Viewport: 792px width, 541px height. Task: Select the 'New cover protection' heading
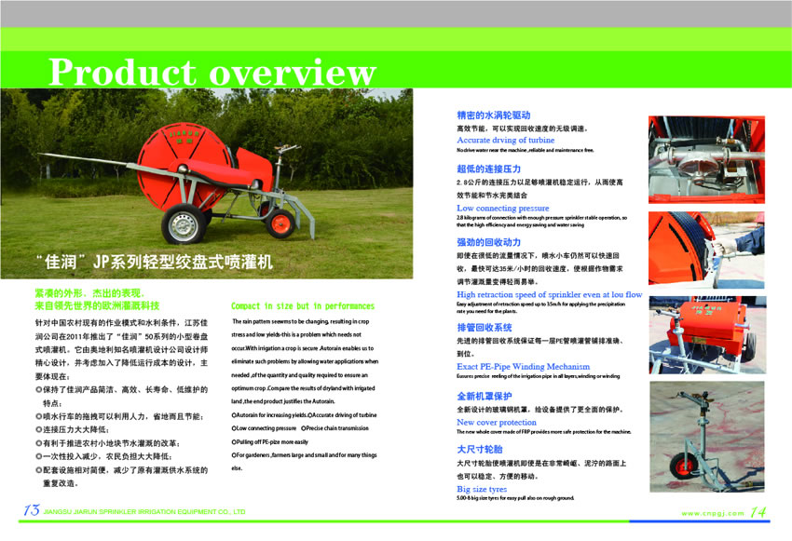pyautogui.click(x=497, y=422)
